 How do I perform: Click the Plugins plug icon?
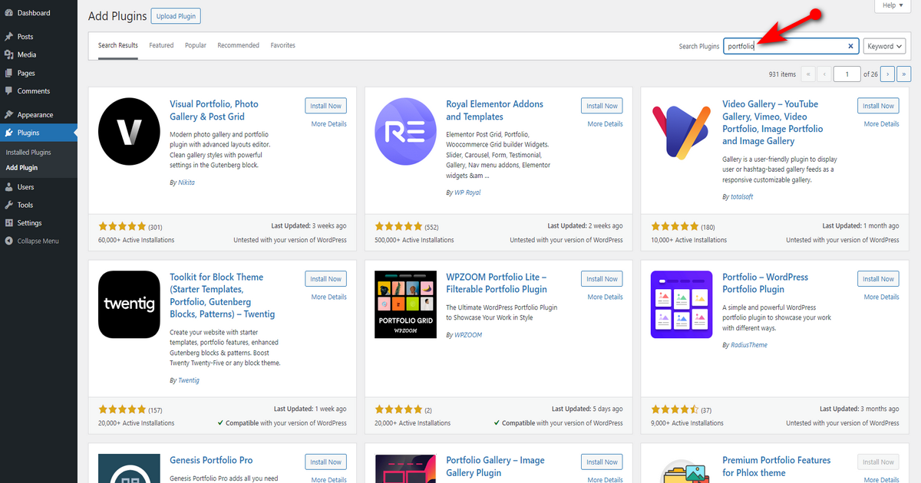pyautogui.click(x=8, y=133)
